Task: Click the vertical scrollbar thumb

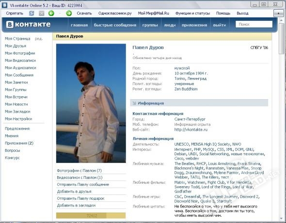Action: [x=281, y=44]
